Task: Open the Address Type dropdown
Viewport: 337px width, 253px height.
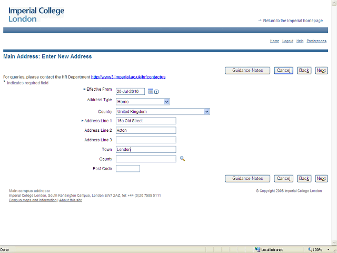Action: click(x=166, y=102)
